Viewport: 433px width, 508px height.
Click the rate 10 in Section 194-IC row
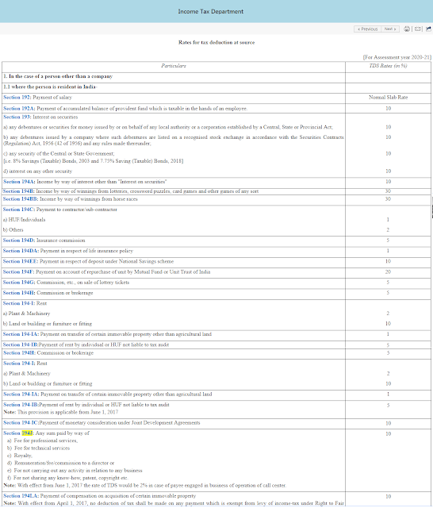pos(389,423)
